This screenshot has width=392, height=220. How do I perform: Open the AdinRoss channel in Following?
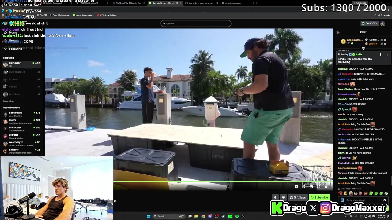pos(21,94)
